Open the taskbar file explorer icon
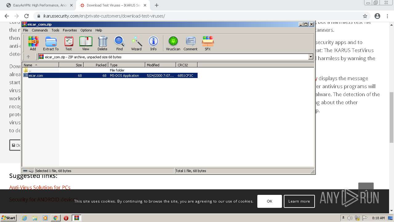The width and height of the screenshot is (394, 222). coord(35,218)
